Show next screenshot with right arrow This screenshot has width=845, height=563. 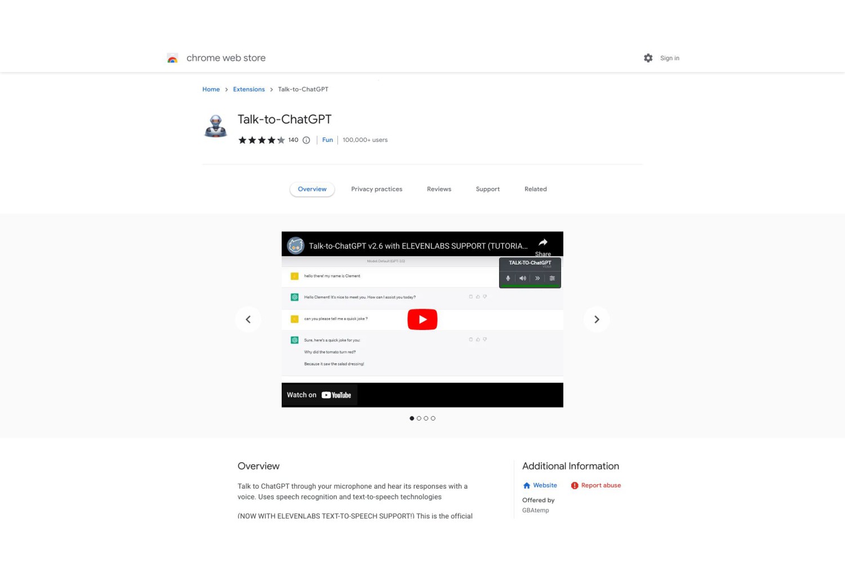597,319
